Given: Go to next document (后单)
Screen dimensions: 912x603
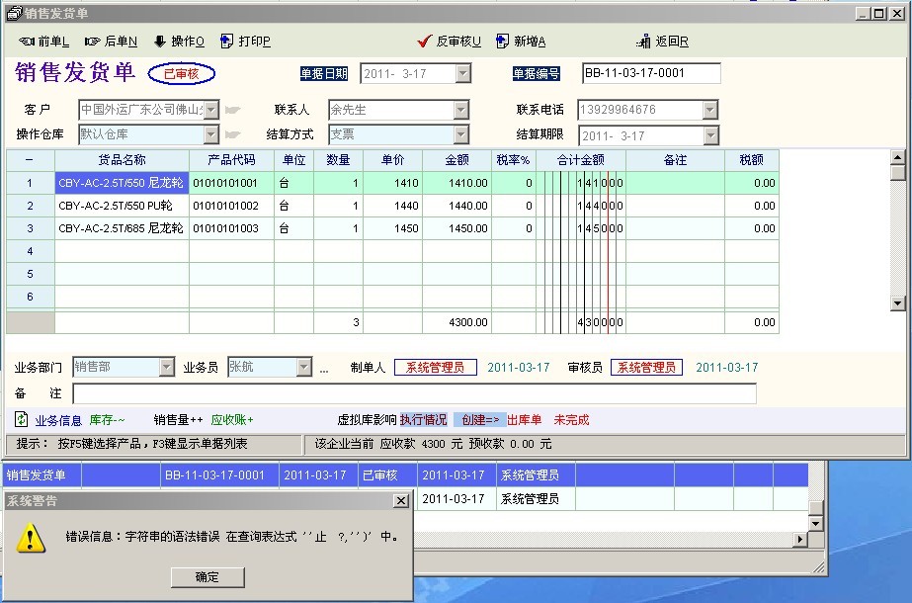Looking at the screenshot, I should coord(111,42).
